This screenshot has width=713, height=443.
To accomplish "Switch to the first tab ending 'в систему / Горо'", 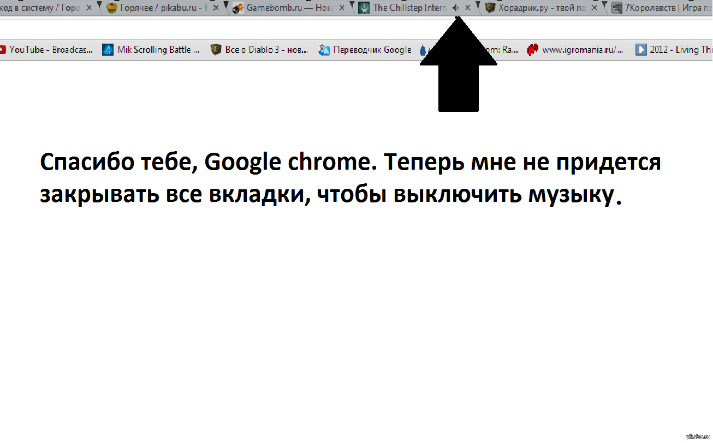I will [47, 8].
